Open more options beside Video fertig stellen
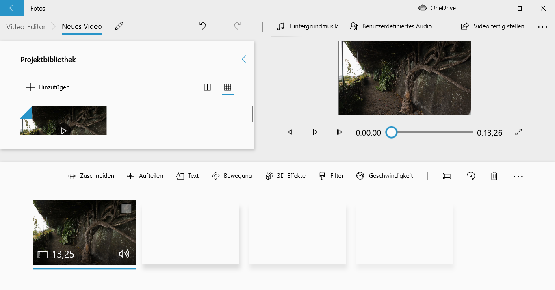The image size is (555, 290). tap(542, 27)
